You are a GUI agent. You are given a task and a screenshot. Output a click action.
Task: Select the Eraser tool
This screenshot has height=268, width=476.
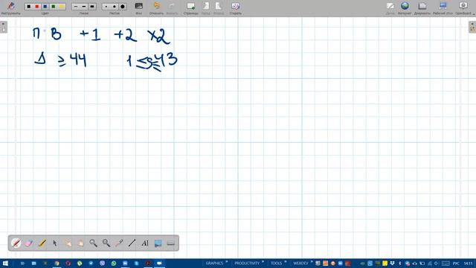coord(28,243)
